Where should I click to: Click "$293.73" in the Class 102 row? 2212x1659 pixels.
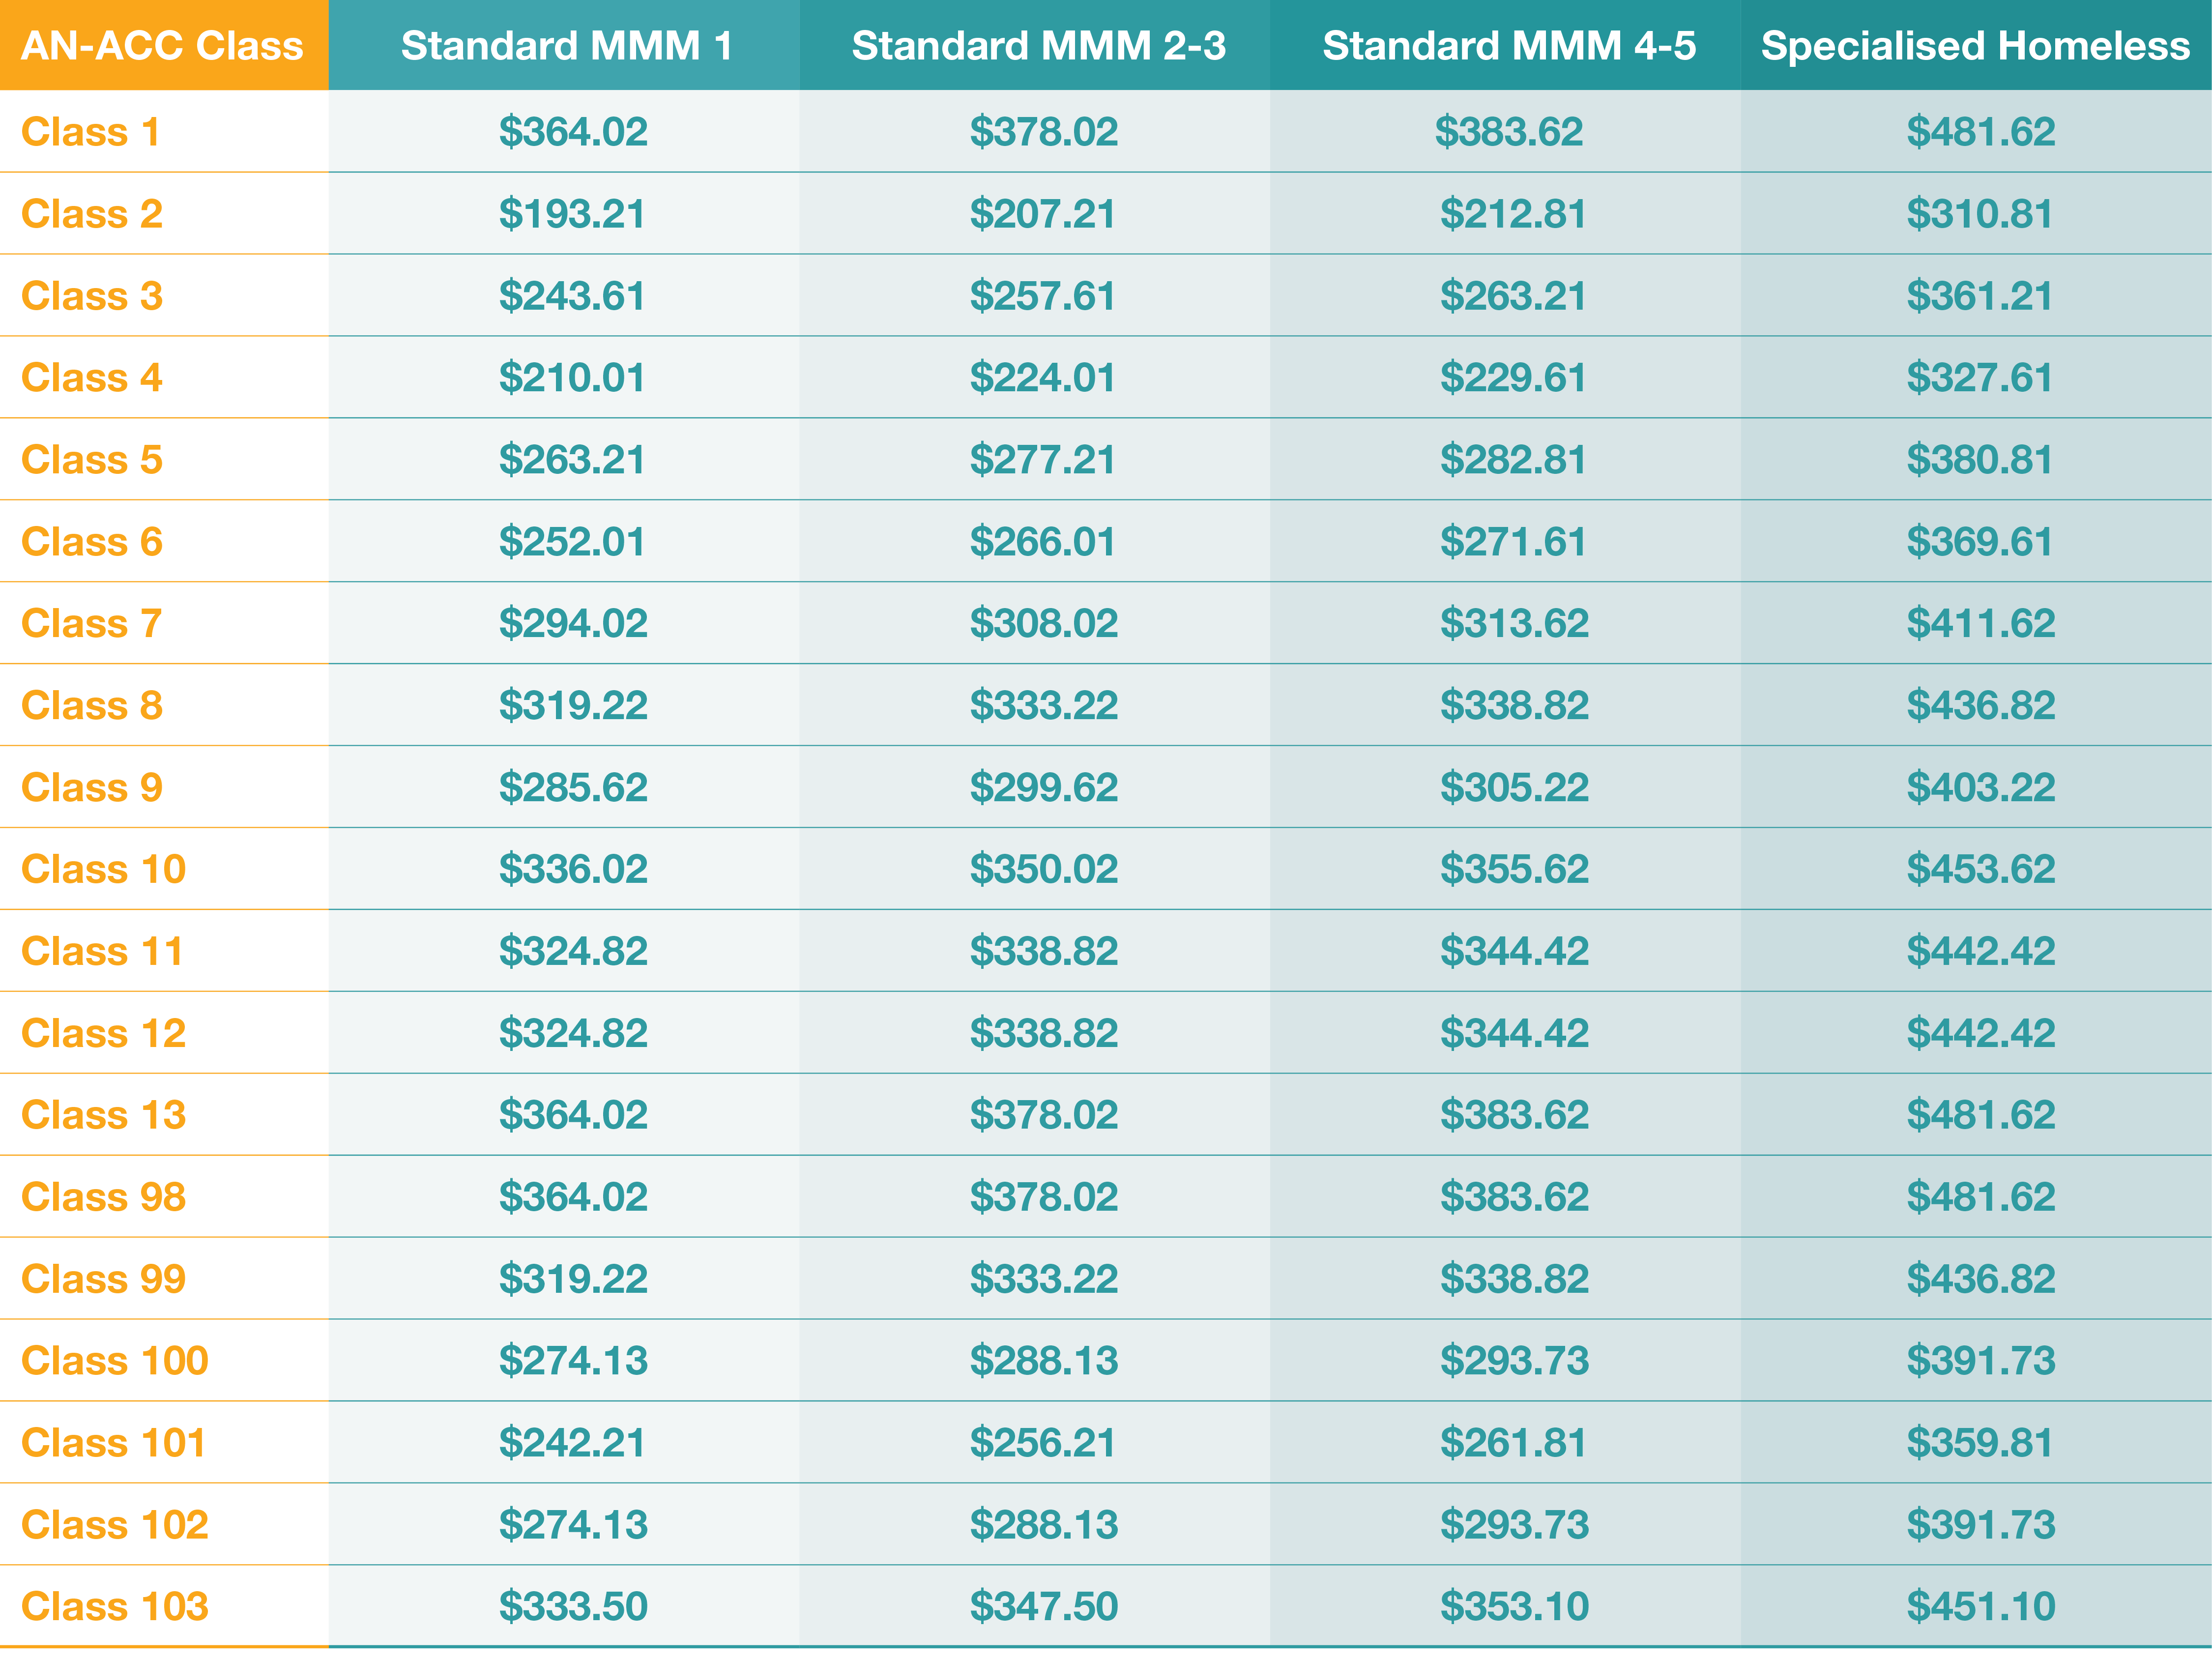(1514, 1525)
